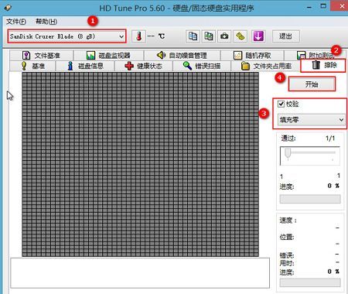348x294 pixels.
Task: Click the passes slider handle
Action: tap(288, 152)
